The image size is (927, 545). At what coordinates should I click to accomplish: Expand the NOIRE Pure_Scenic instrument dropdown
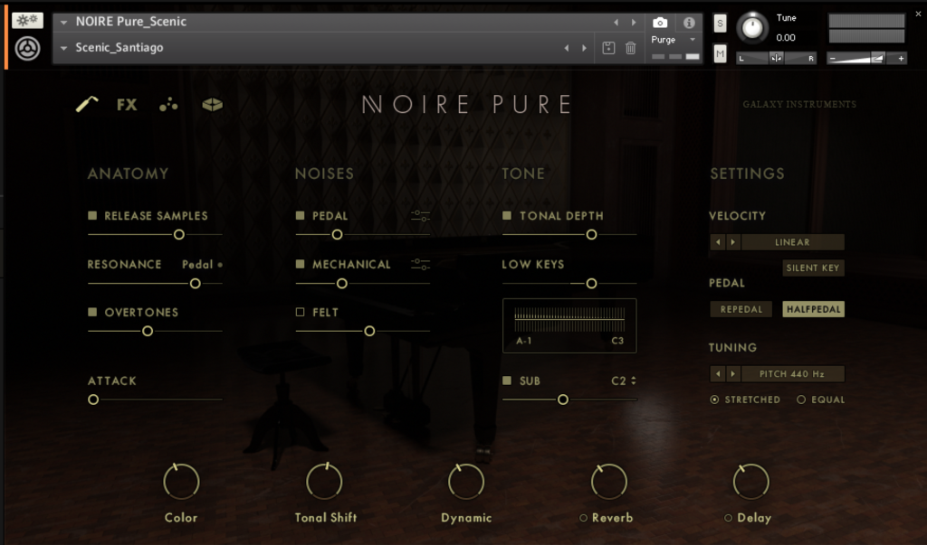[x=64, y=22]
